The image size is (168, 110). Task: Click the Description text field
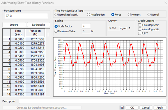[93, 101]
